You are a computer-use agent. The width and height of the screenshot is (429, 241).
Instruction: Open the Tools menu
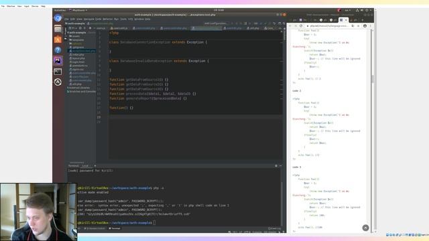coord(123,19)
